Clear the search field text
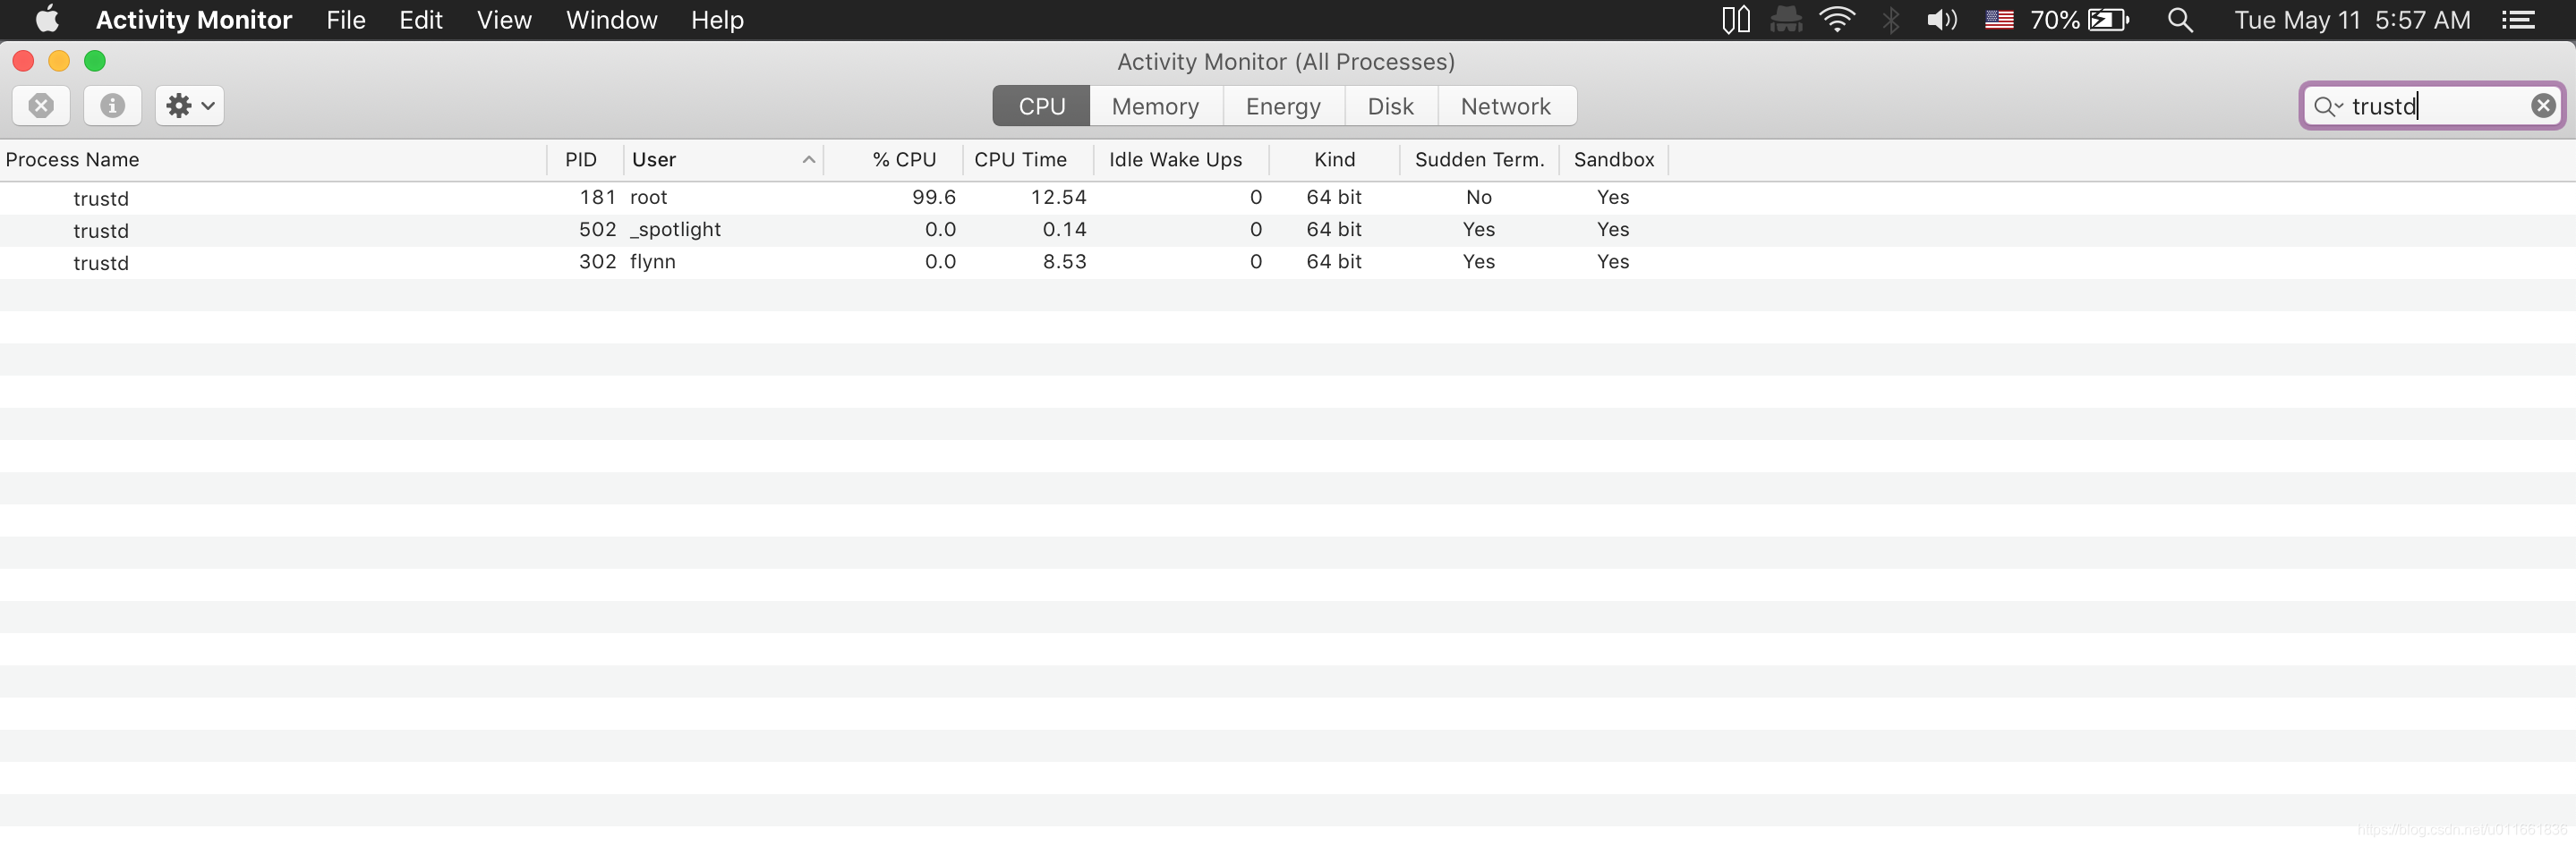The height and width of the screenshot is (846, 2576). point(2543,106)
